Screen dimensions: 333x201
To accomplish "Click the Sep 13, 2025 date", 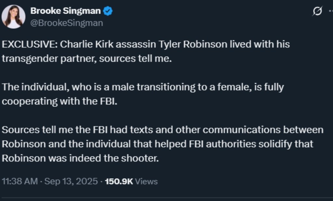I will point(71,181).
